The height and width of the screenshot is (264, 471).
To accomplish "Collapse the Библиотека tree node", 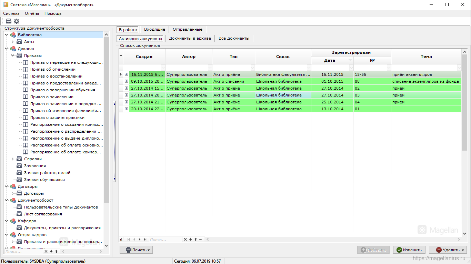I will point(7,35).
